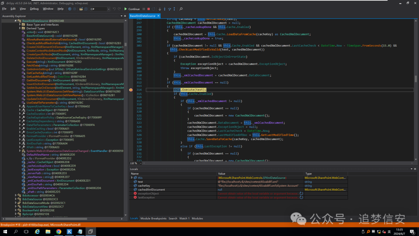The width and height of the screenshot is (419, 236).
Task: Click the navigate forward arrow icon
Action: [74, 9]
